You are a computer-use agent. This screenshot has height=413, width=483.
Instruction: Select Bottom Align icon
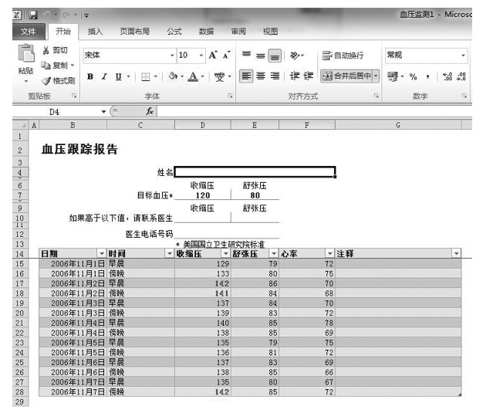[x=275, y=56]
